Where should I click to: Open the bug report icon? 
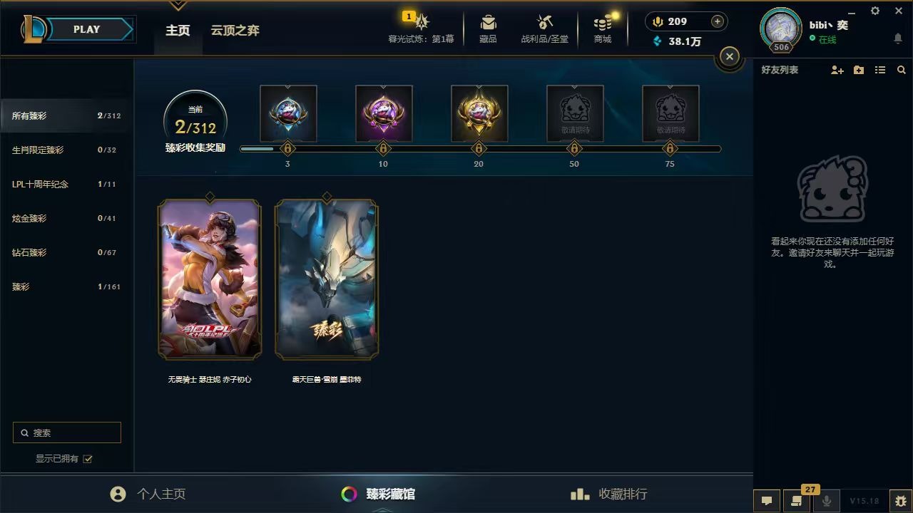point(901,501)
